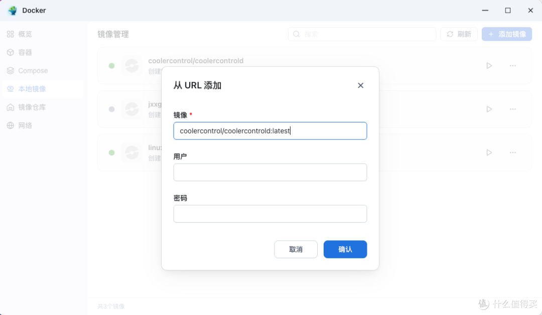Viewport: 542px width, 315px height.
Task: Refresh the image list with 刷新
Action: [458, 34]
